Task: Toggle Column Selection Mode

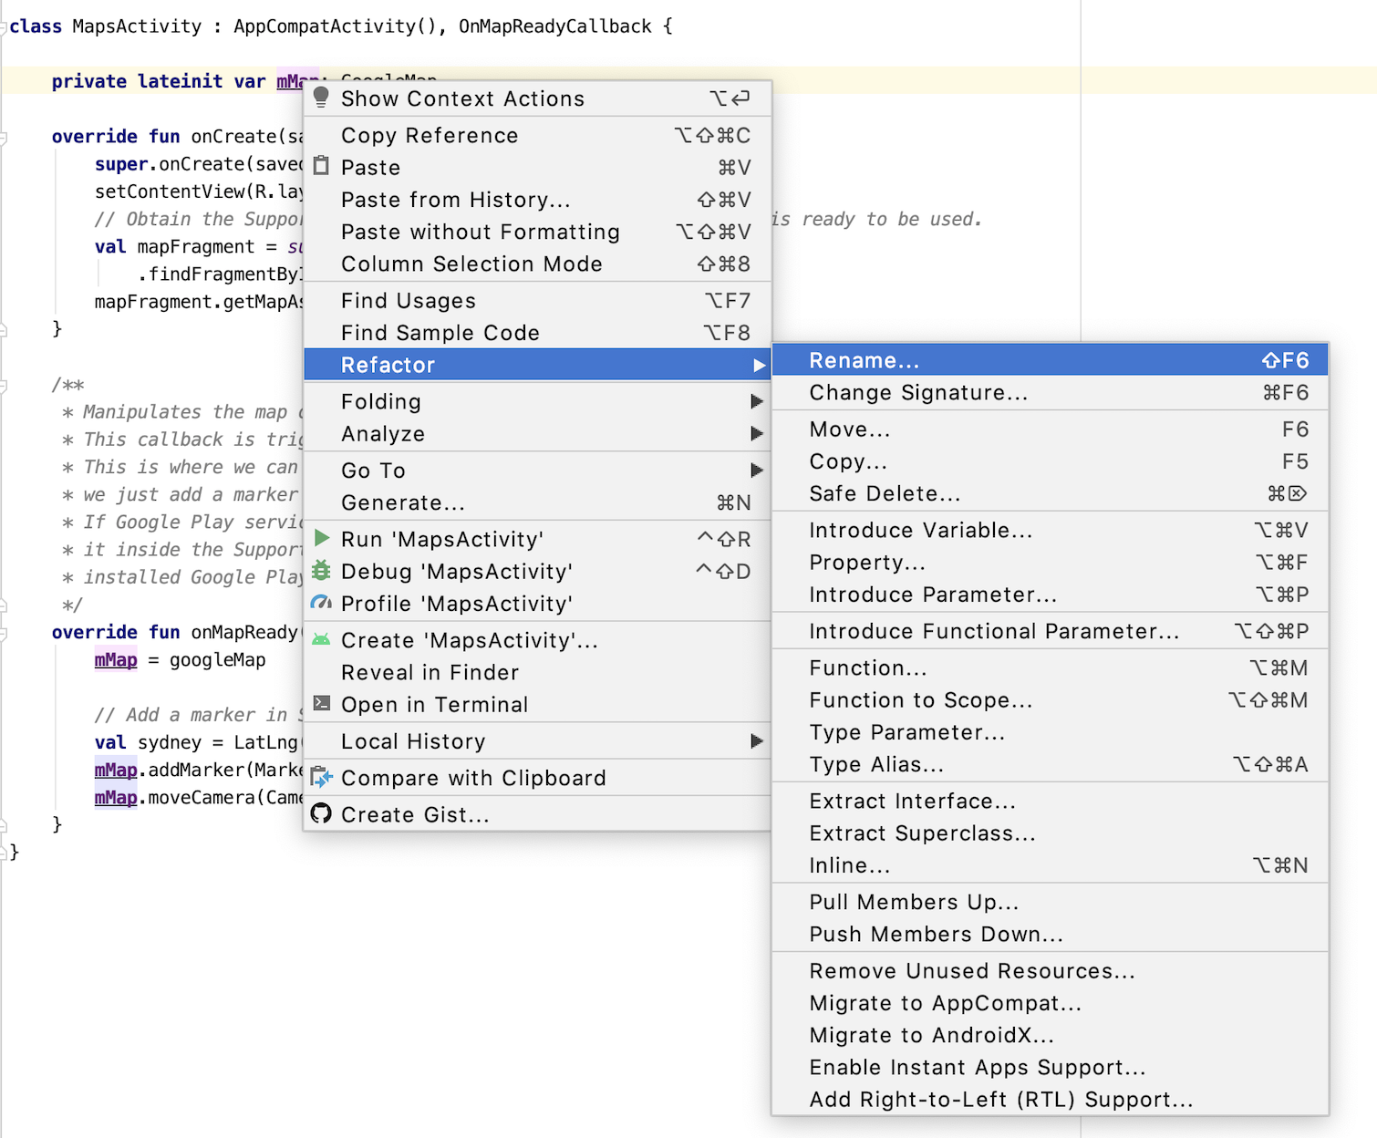Action: click(471, 264)
